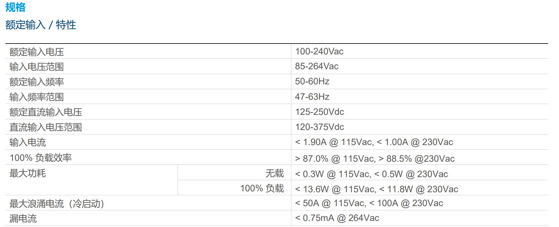This screenshot has height=227, width=559.
Task: Click the 最大浪涌电流（冷启动）label
Action: pos(57,204)
